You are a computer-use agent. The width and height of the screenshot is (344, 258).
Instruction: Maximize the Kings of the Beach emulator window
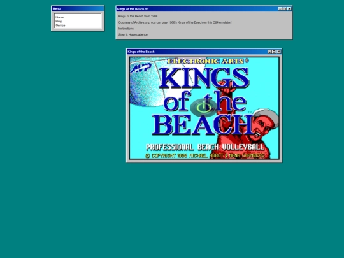click(x=274, y=52)
